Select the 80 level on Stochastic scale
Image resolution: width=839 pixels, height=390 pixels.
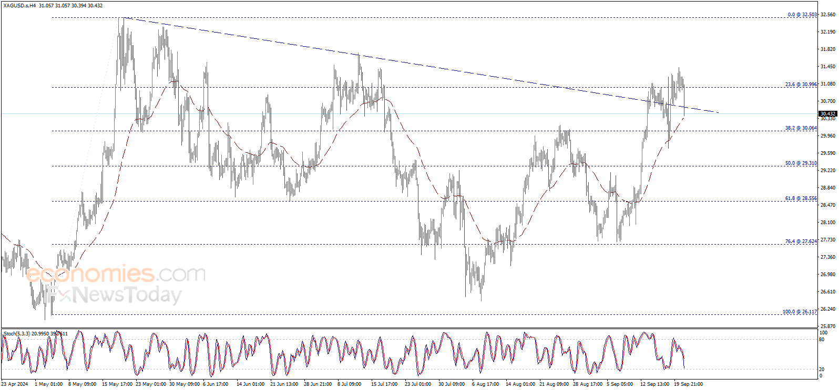click(x=822, y=340)
